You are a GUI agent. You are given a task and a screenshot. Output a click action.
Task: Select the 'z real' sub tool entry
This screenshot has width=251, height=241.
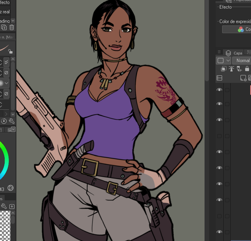click(x=5, y=12)
